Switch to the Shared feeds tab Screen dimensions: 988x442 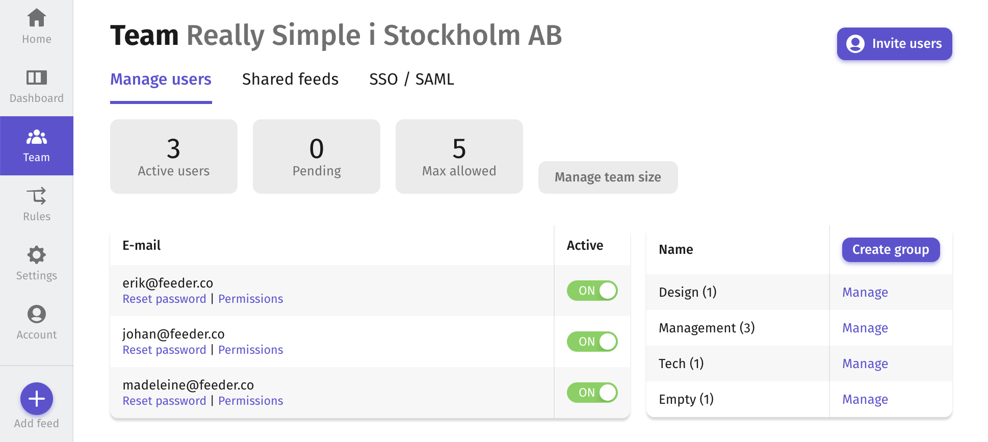(x=290, y=80)
